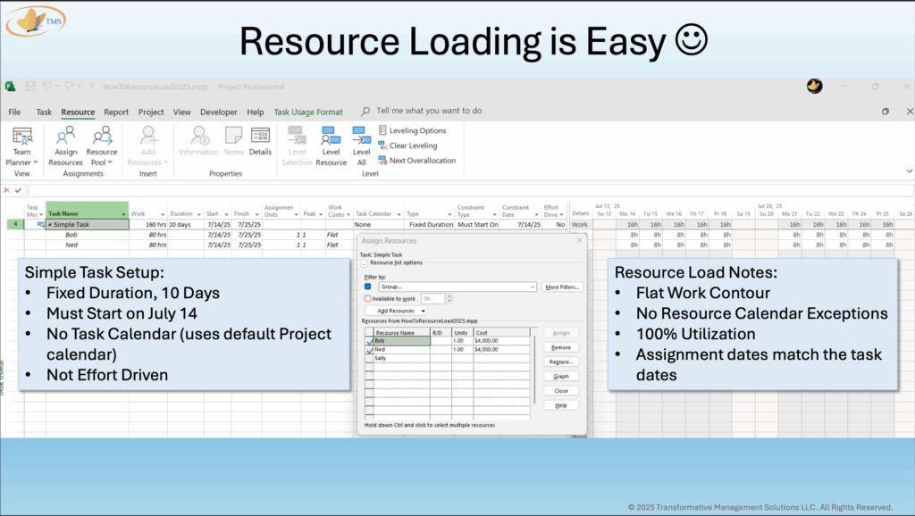Switch to the Project tab
The image size is (915, 516).
[151, 112]
